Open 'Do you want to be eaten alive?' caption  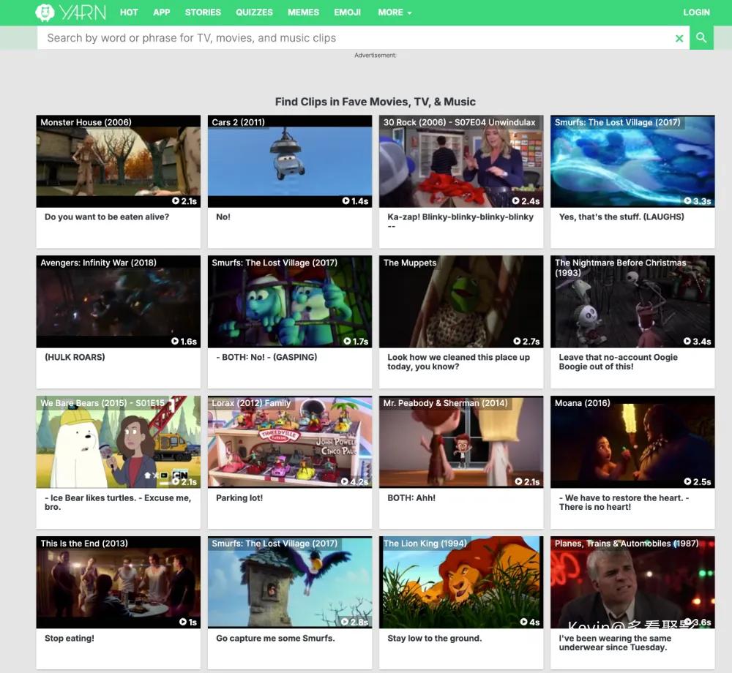pos(107,217)
